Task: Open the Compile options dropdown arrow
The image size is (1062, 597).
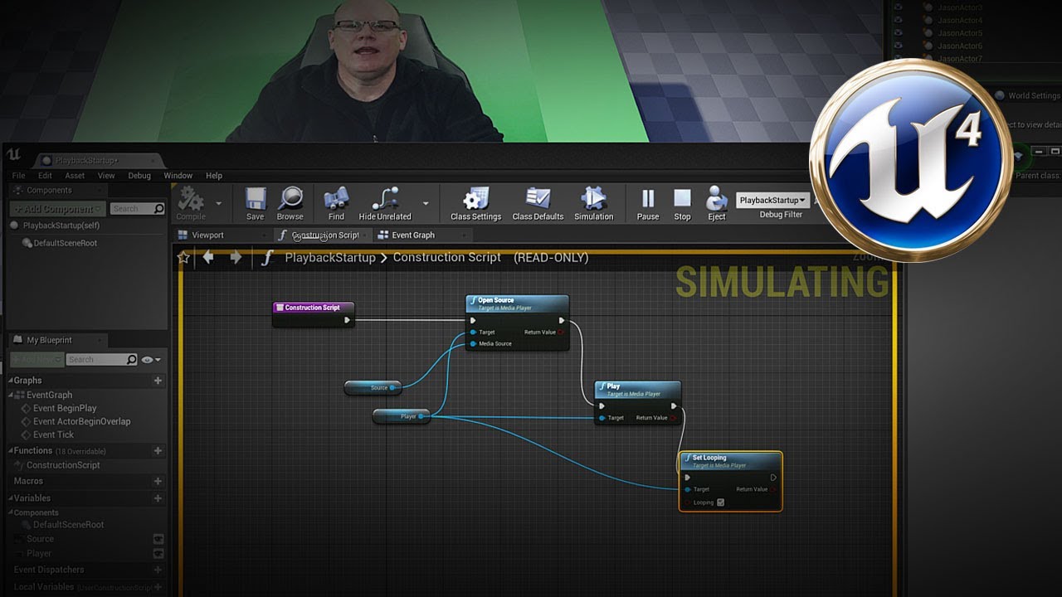Action: click(218, 203)
